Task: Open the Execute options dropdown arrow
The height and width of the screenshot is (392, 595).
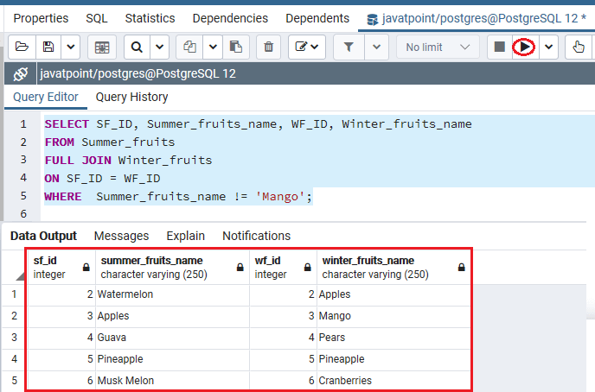Action: point(548,47)
